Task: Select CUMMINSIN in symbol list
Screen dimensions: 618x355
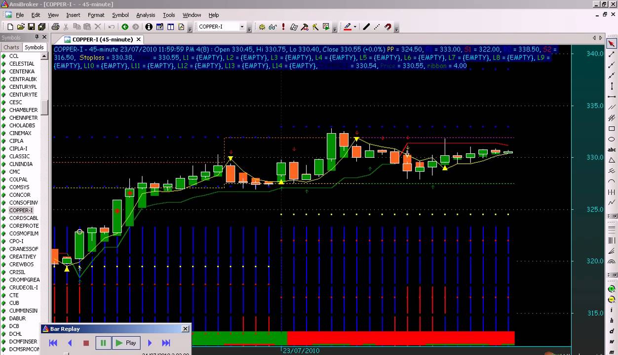Action: (23, 311)
